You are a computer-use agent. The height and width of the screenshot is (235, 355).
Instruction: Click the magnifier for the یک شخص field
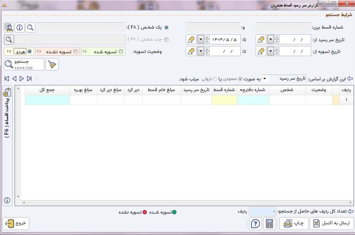pyautogui.click(x=30, y=27)
